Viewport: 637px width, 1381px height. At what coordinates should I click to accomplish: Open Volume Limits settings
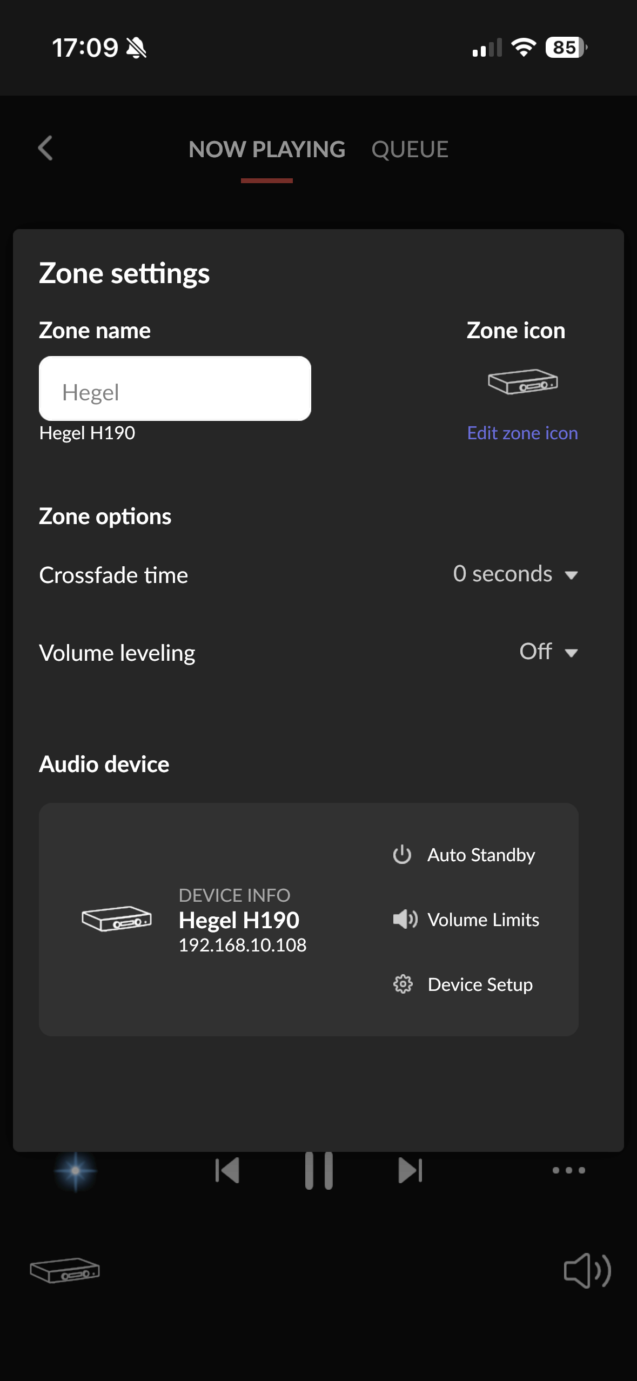click(483, 920)
